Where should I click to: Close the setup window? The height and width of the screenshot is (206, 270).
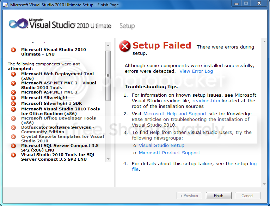tap(259, 4)
